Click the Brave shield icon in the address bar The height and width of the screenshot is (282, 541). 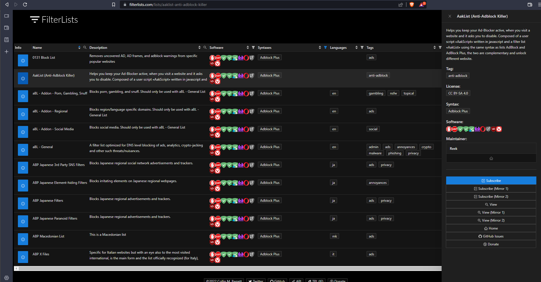coord(412,5)
